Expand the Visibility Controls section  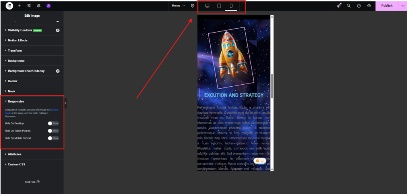point(32,30)
